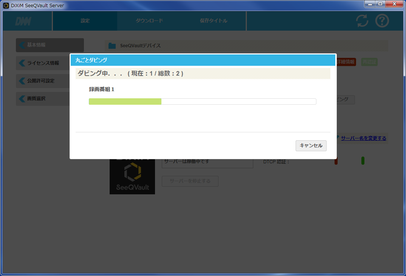
Task: Click the red DTCP status indicator
Action: 336,161
